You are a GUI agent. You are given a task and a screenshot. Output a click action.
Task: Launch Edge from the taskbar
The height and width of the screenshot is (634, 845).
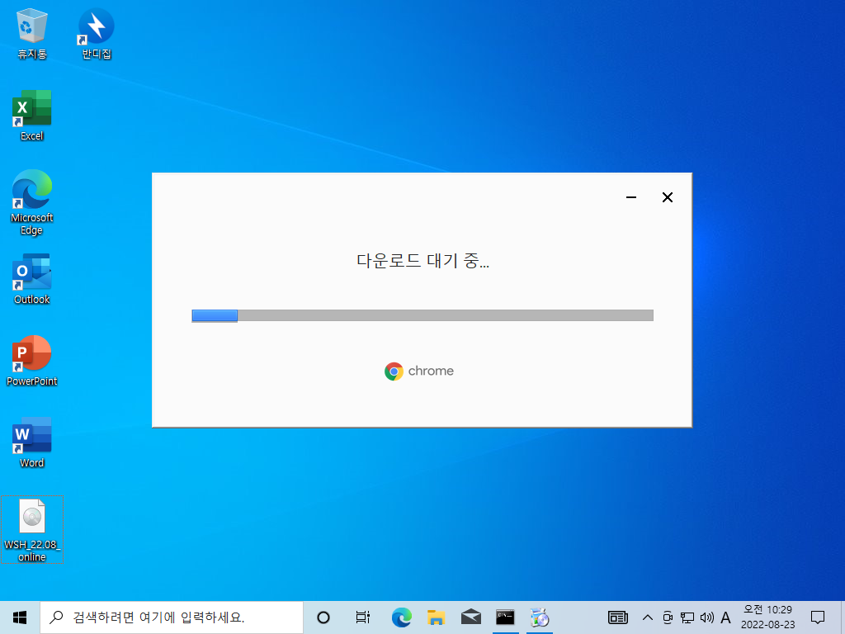(402, 617)
